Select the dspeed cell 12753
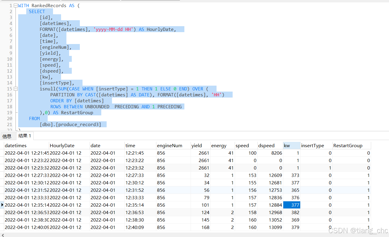This screenshot has height=237, width=389. tap(270, 190)
